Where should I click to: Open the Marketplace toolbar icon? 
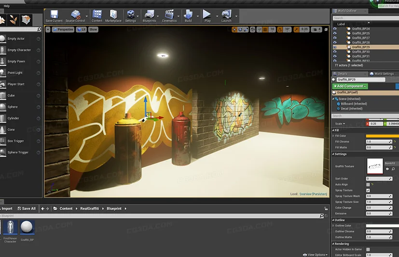point(113,16)
